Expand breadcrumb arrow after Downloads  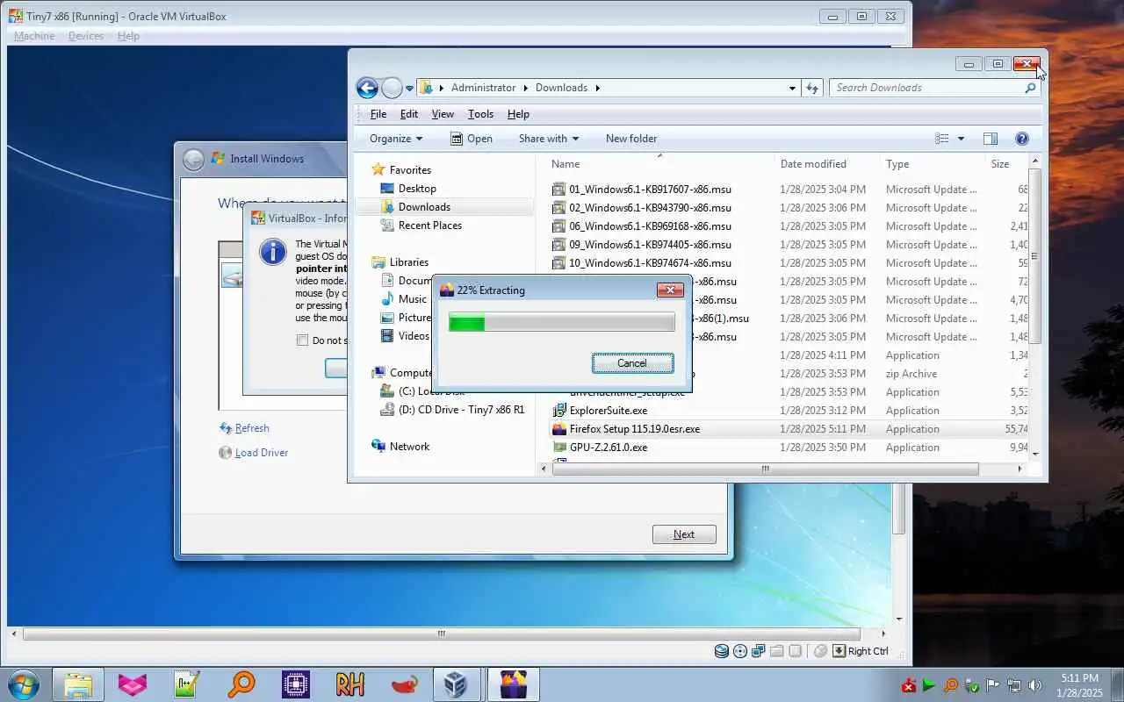(x=597, y=88)
